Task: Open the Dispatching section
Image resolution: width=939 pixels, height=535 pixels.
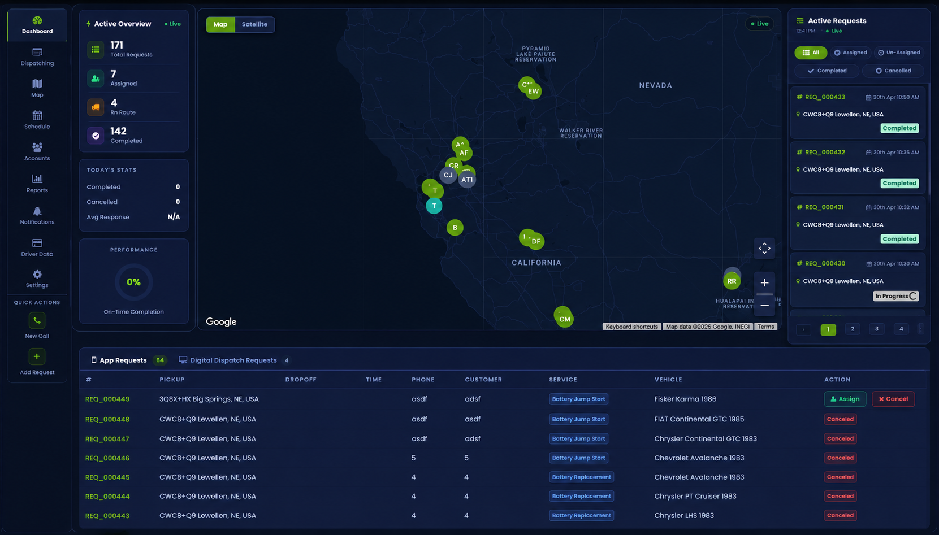Action: click(x=37, y=57)
